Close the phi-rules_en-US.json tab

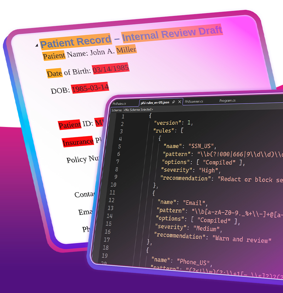179,102
